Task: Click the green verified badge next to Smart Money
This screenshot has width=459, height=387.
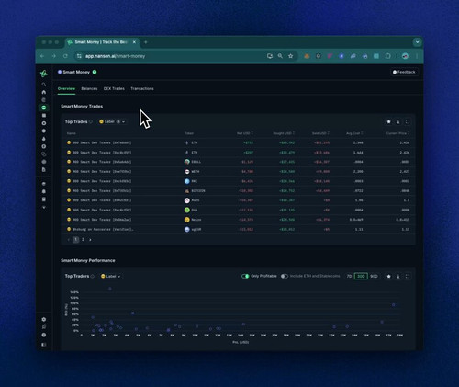Action: [95, 72]
